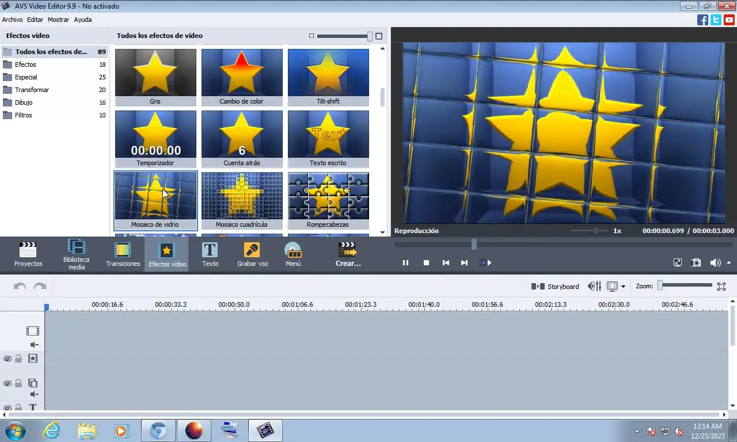
Task: Open the Ayuda menu
Action: [x=82, y=20]
